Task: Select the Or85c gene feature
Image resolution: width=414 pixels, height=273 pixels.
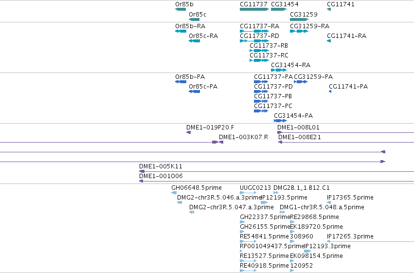Action: pos(194,19)
